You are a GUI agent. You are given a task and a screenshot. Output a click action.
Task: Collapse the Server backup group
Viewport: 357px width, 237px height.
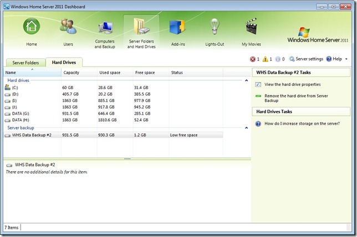246,128
